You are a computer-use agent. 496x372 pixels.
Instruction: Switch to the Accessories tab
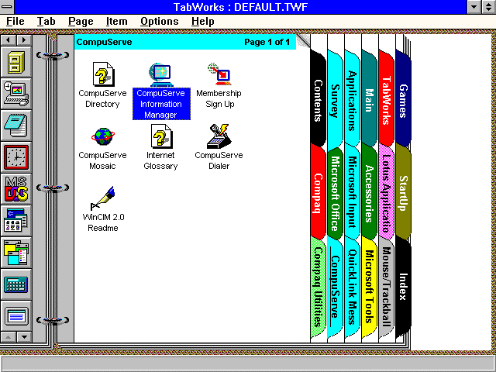370,193
